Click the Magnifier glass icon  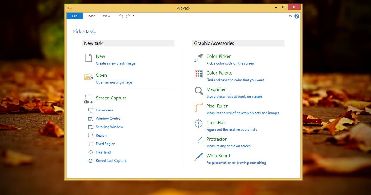pyautogui.click(x=198, y=91)
